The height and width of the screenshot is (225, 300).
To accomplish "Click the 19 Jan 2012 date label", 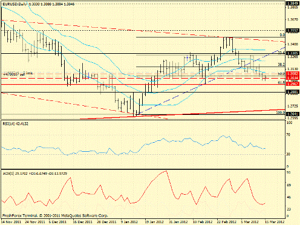I will point(154,222).
